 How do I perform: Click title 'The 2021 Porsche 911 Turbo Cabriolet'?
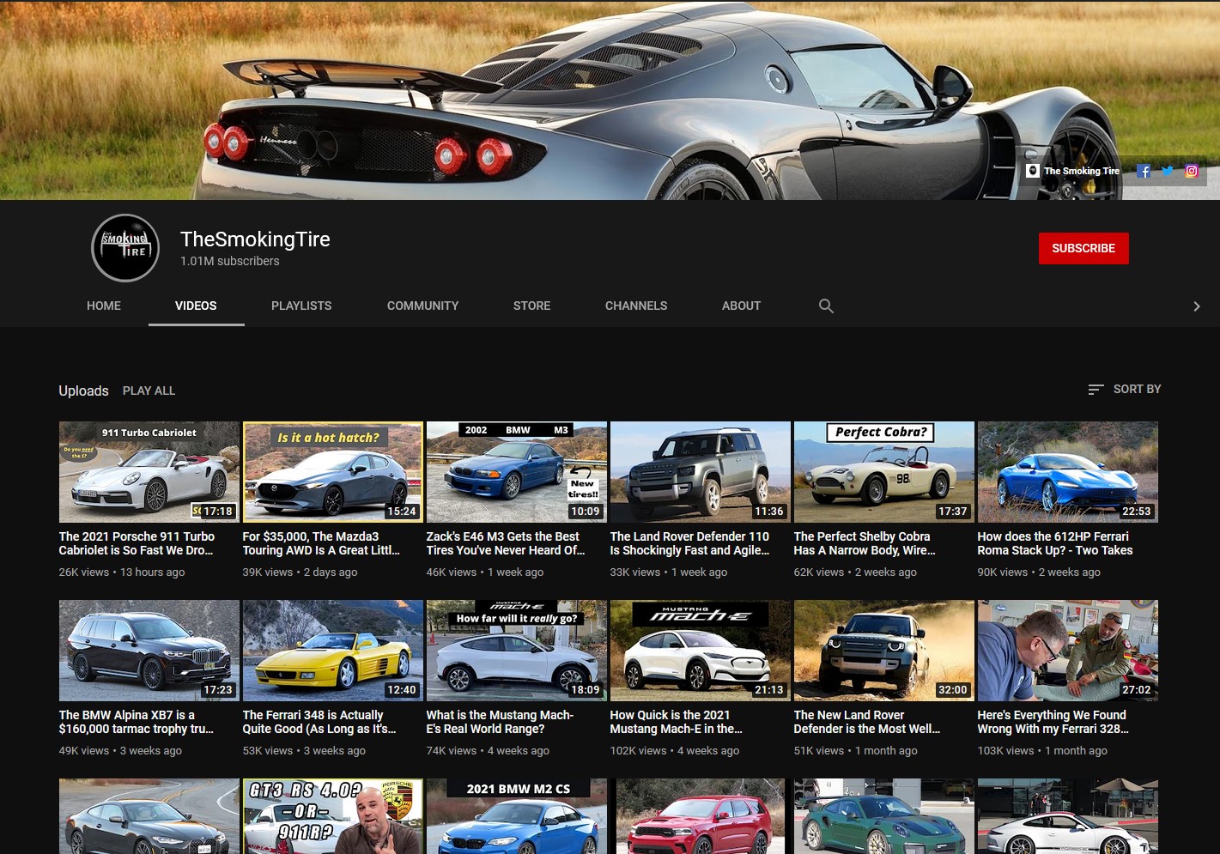[x=137, y=543]
